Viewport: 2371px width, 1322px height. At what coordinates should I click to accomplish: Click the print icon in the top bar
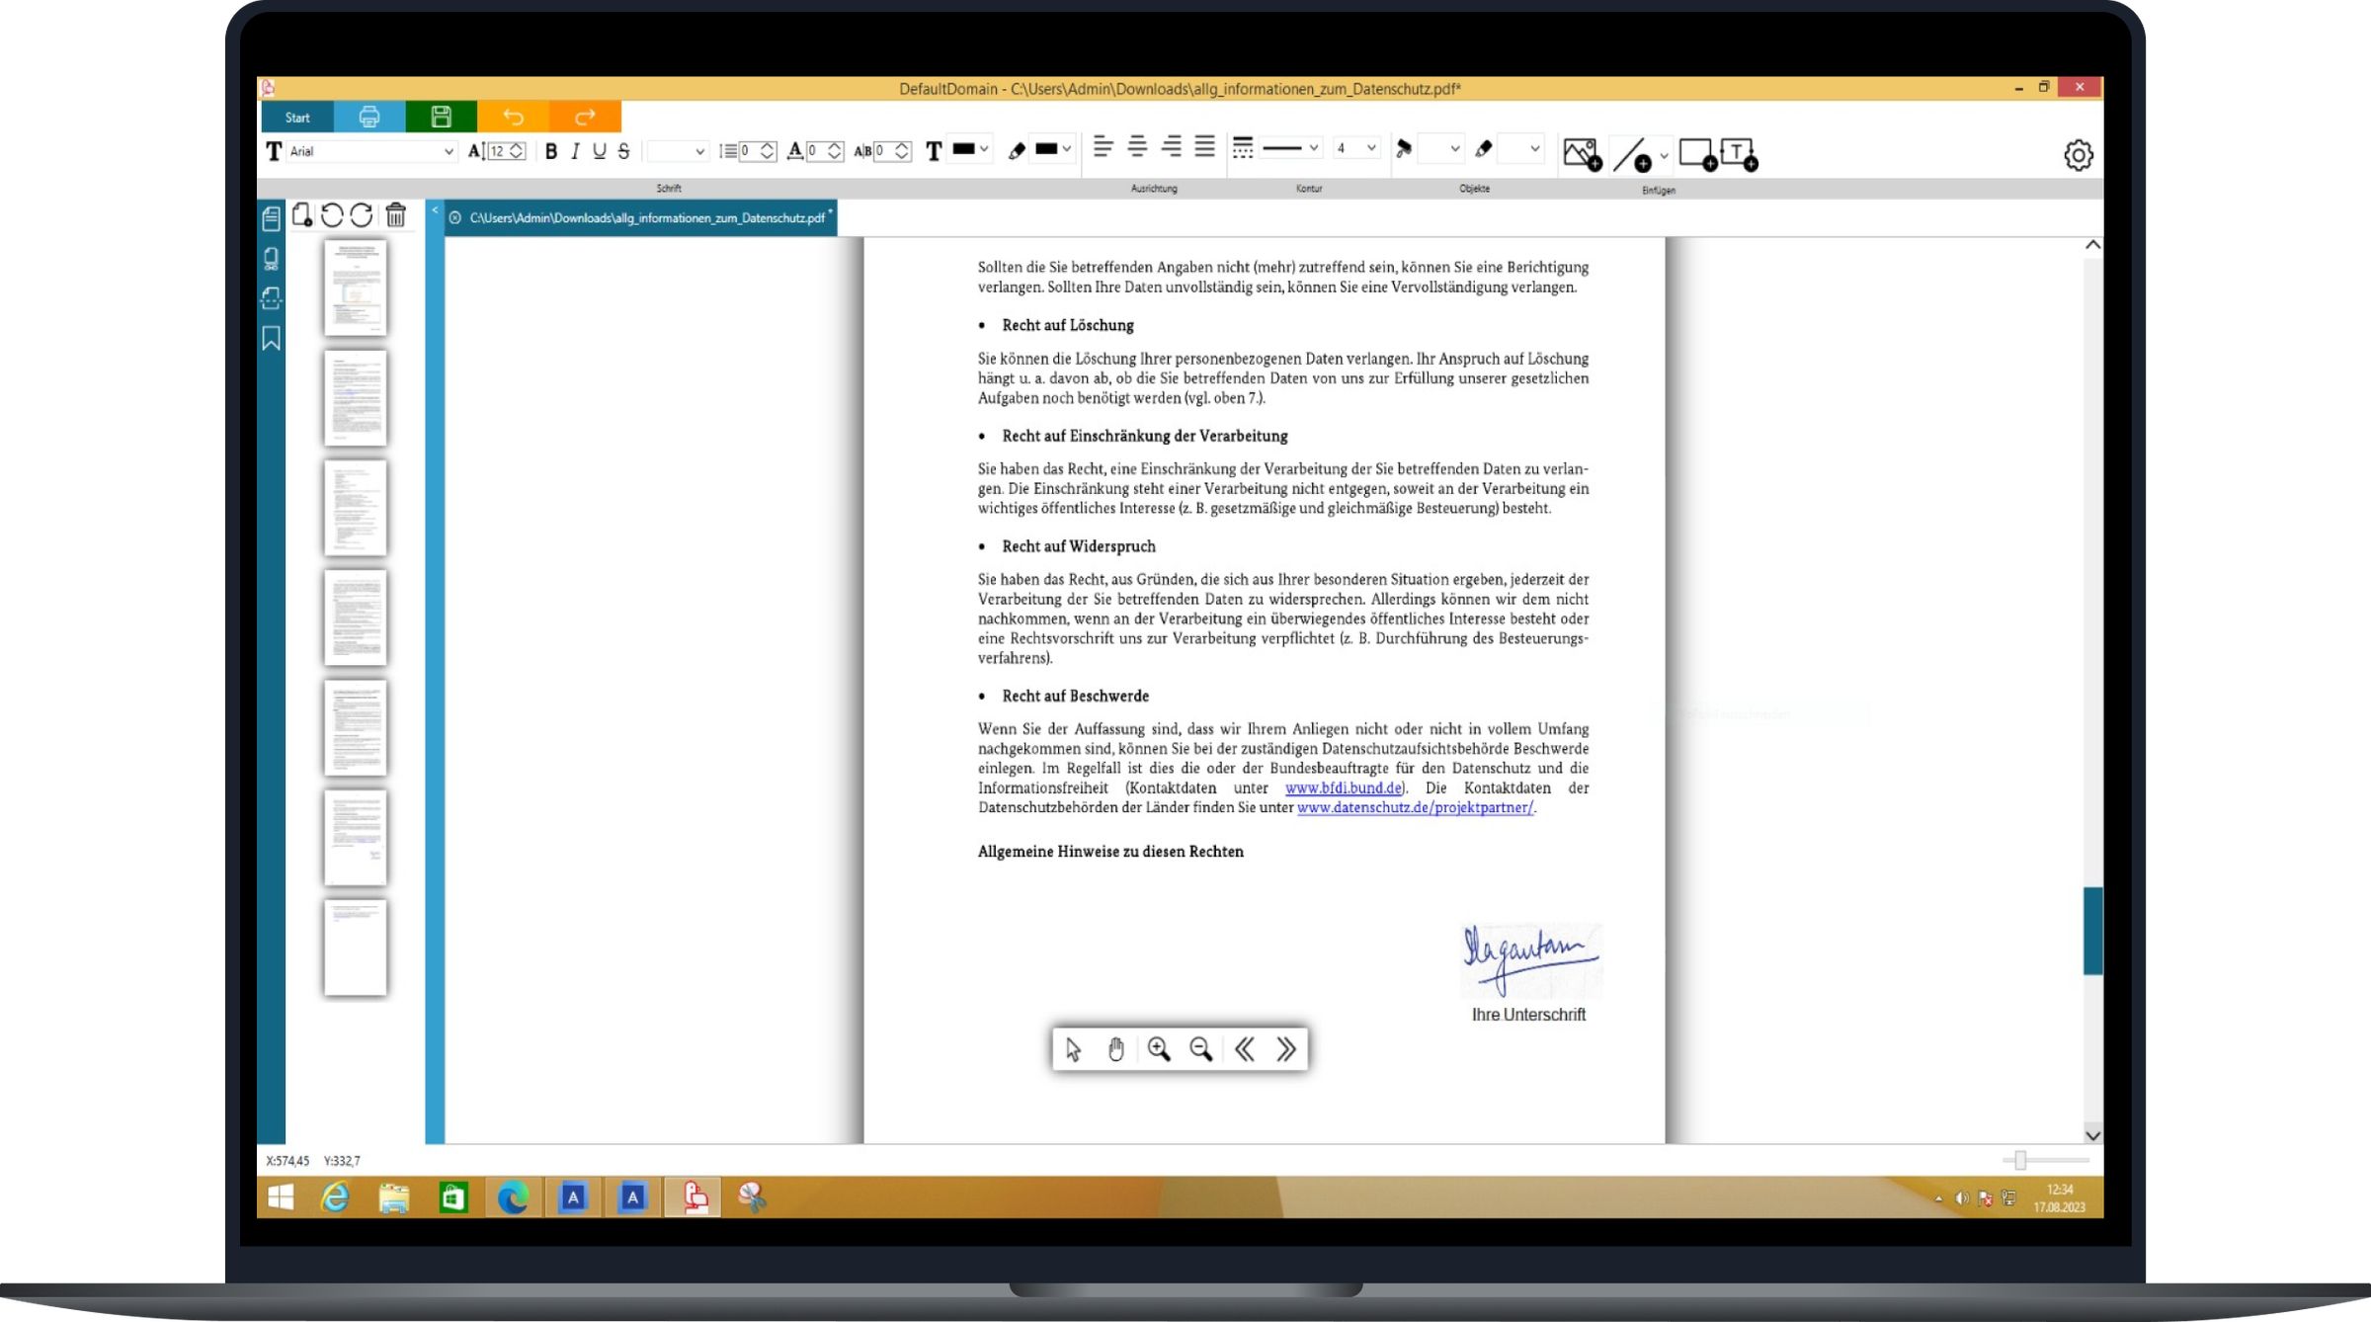tap(368, 117)
